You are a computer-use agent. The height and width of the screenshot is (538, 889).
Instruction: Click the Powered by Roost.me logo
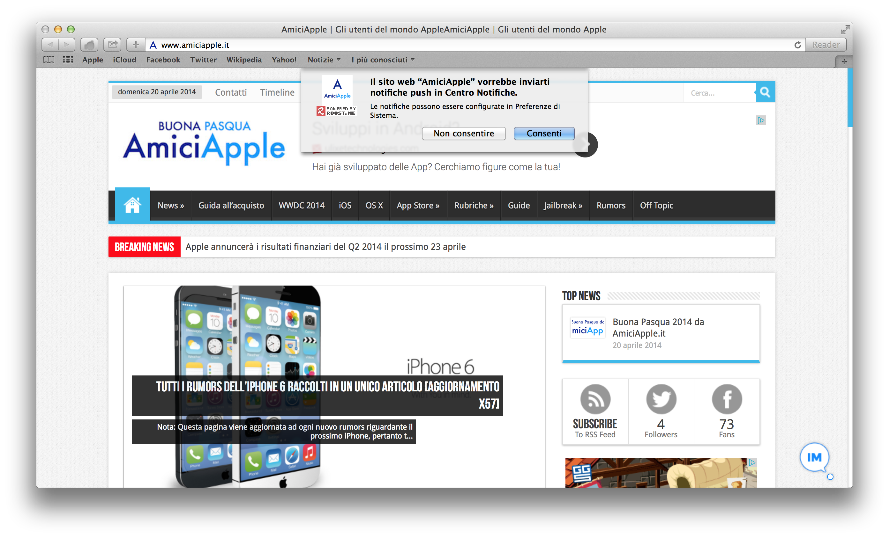336,111
